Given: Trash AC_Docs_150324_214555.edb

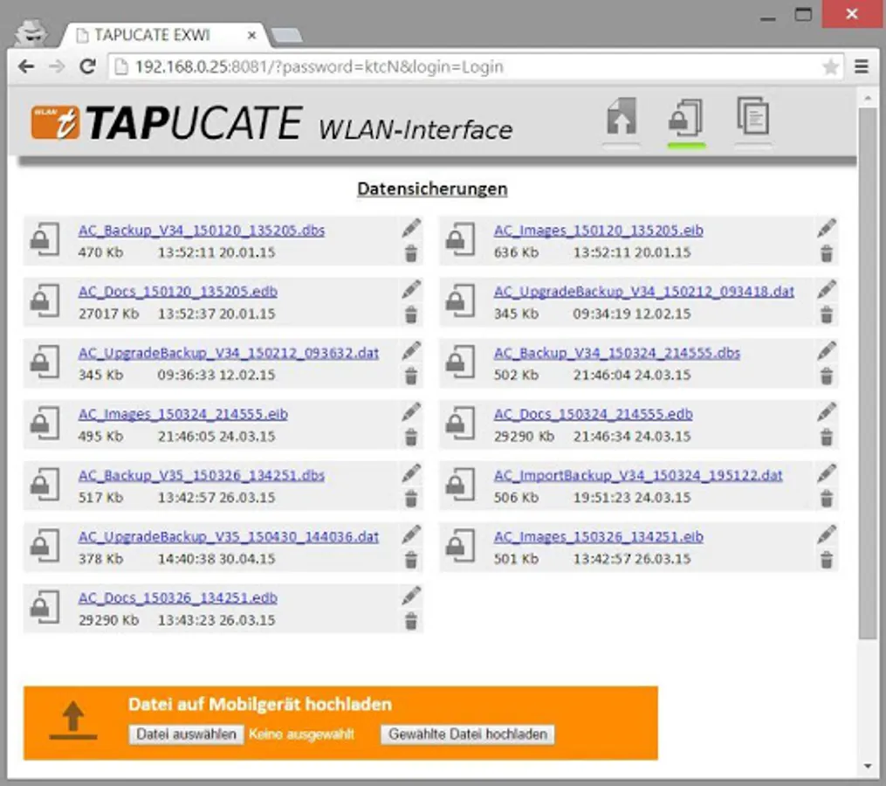Looking at the screenshot, I should coord(826,438).
